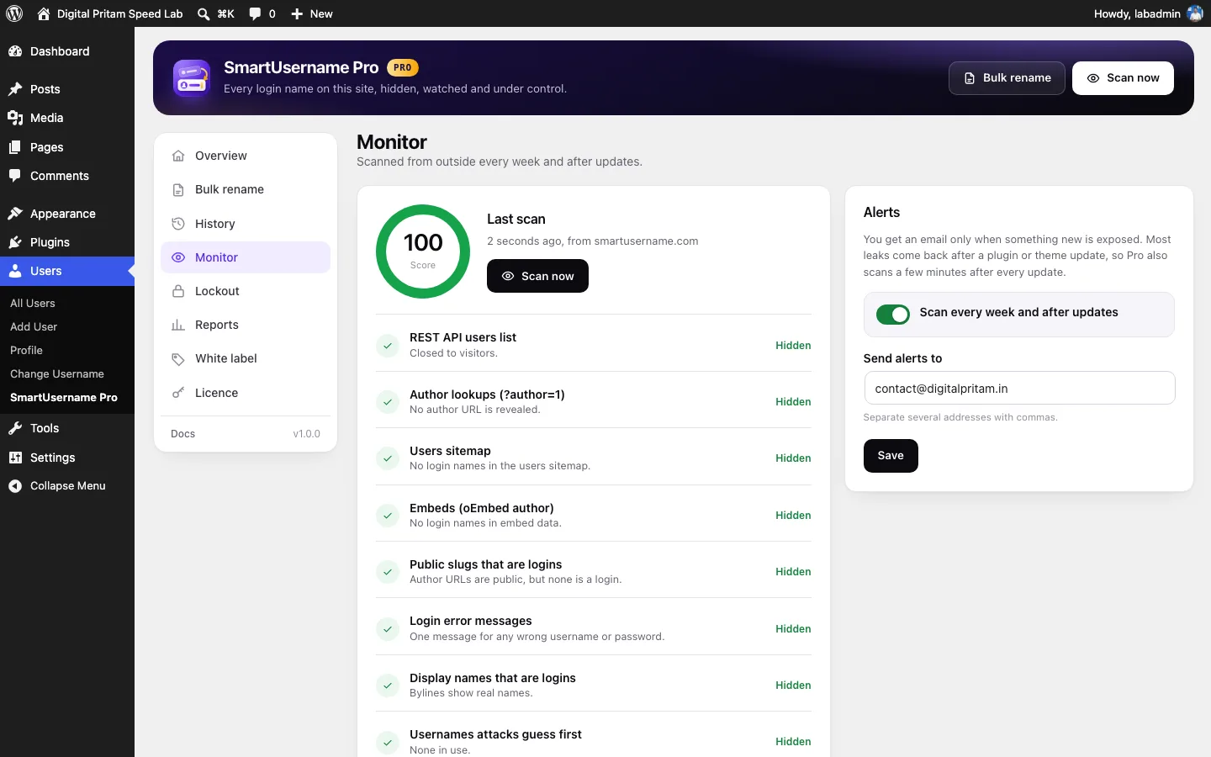Image resolution: width=1211 pixels, height=757 pixels.
Task: Click the History clock icon
Action: (x=178, y=224)
